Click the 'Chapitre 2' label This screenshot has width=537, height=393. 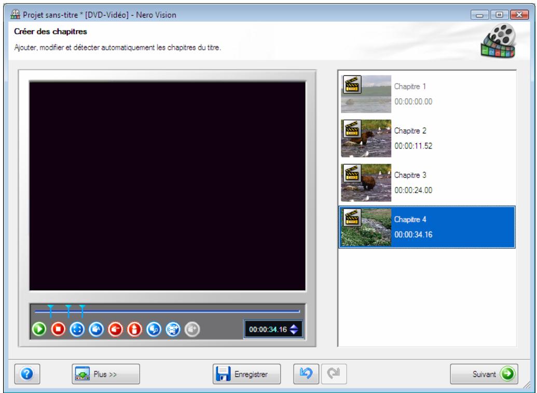pyautogui.click(x=410, y=130)
